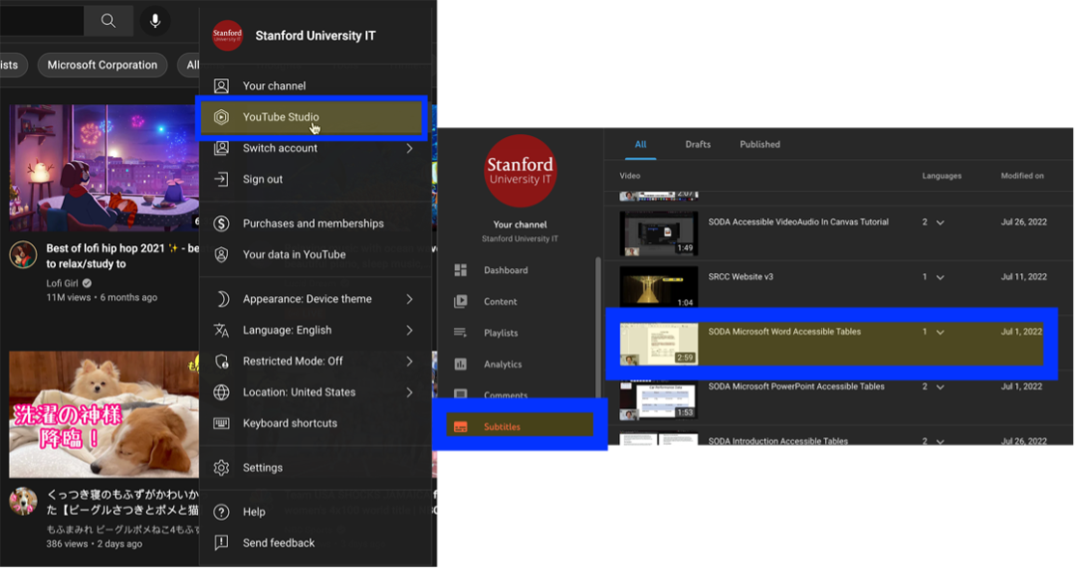Click the Restricted Mode lock icon
The image size is (1077, 571).
pos(221,362)
